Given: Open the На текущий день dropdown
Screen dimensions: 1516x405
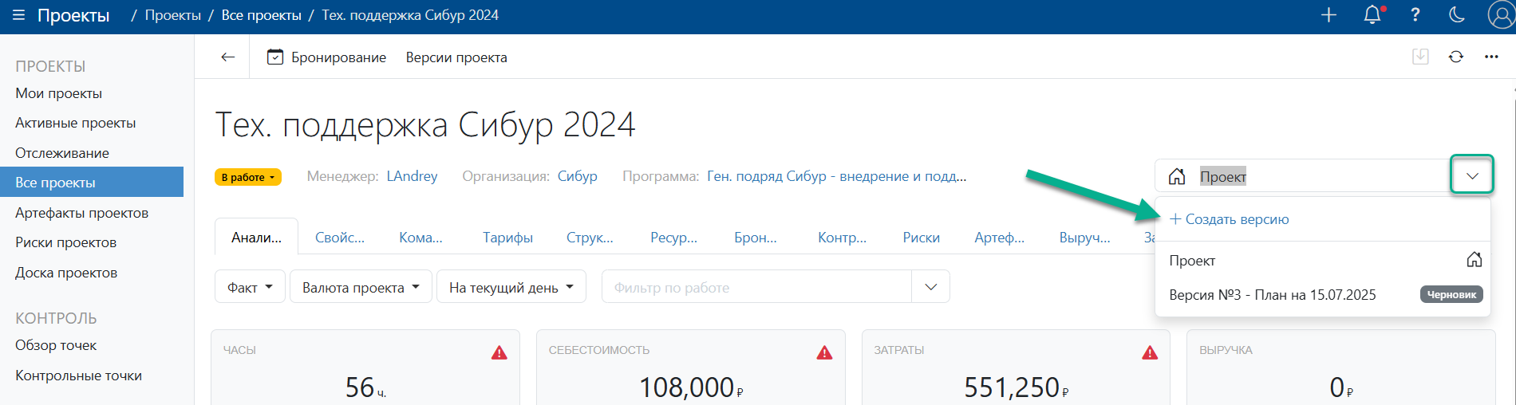Looking at the screenshot, I should [511, 287].
